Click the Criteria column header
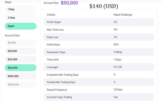The height and width of the screenshot is (102, 162). [51, 15]
